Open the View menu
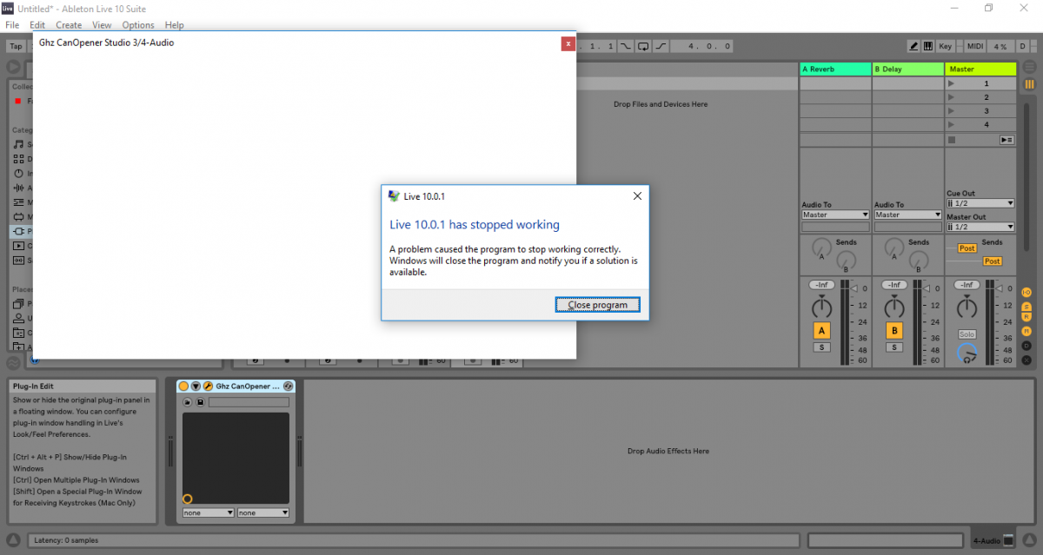 (102, 25)
